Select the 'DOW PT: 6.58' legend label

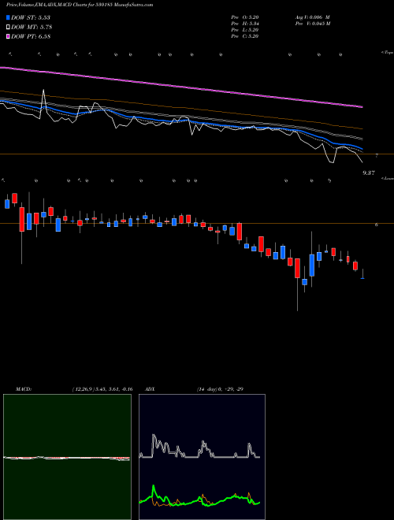tap(31, 37)
